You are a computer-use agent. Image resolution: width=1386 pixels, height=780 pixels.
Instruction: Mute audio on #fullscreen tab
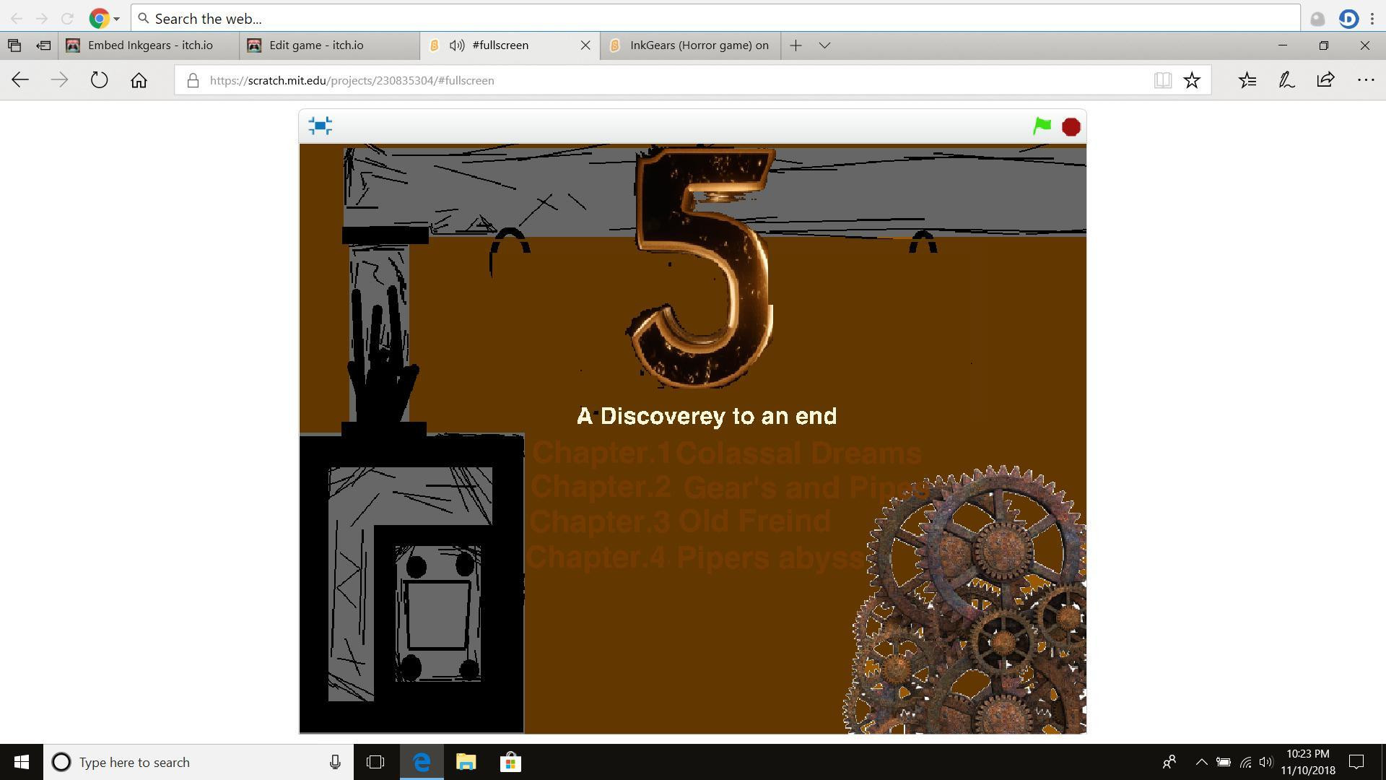coord(456,45)
